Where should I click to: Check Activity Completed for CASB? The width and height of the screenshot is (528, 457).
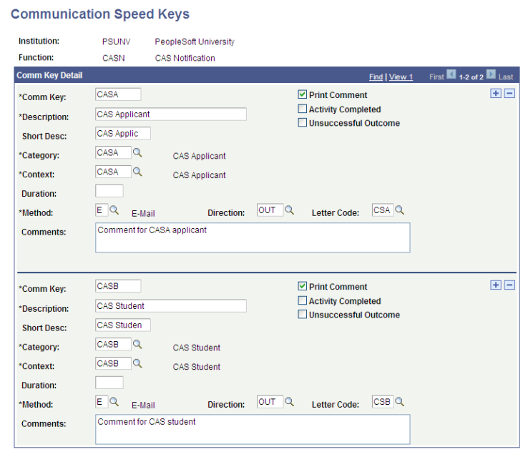click(x=303, y=300)
